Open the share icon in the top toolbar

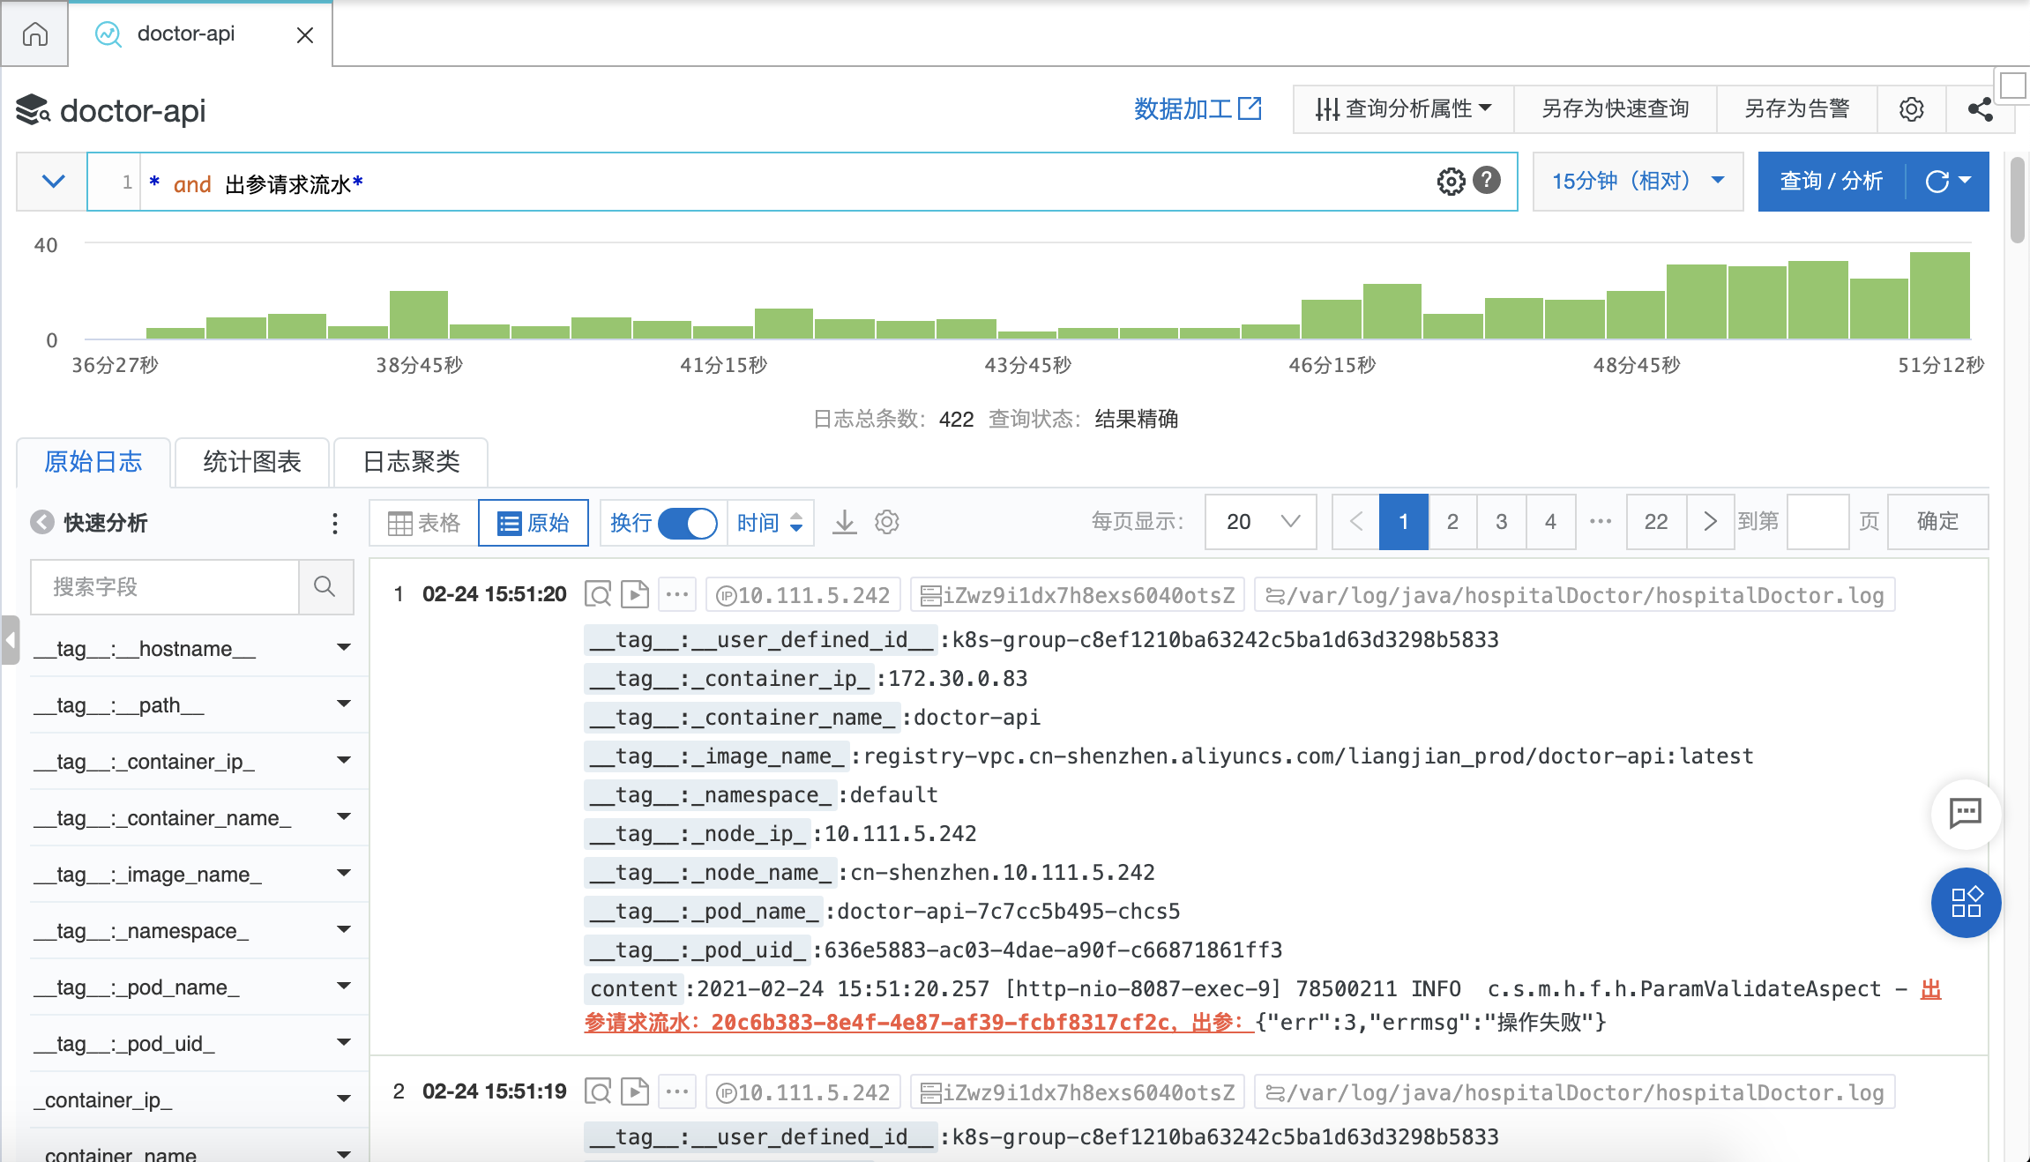(x=1980, y=109)
